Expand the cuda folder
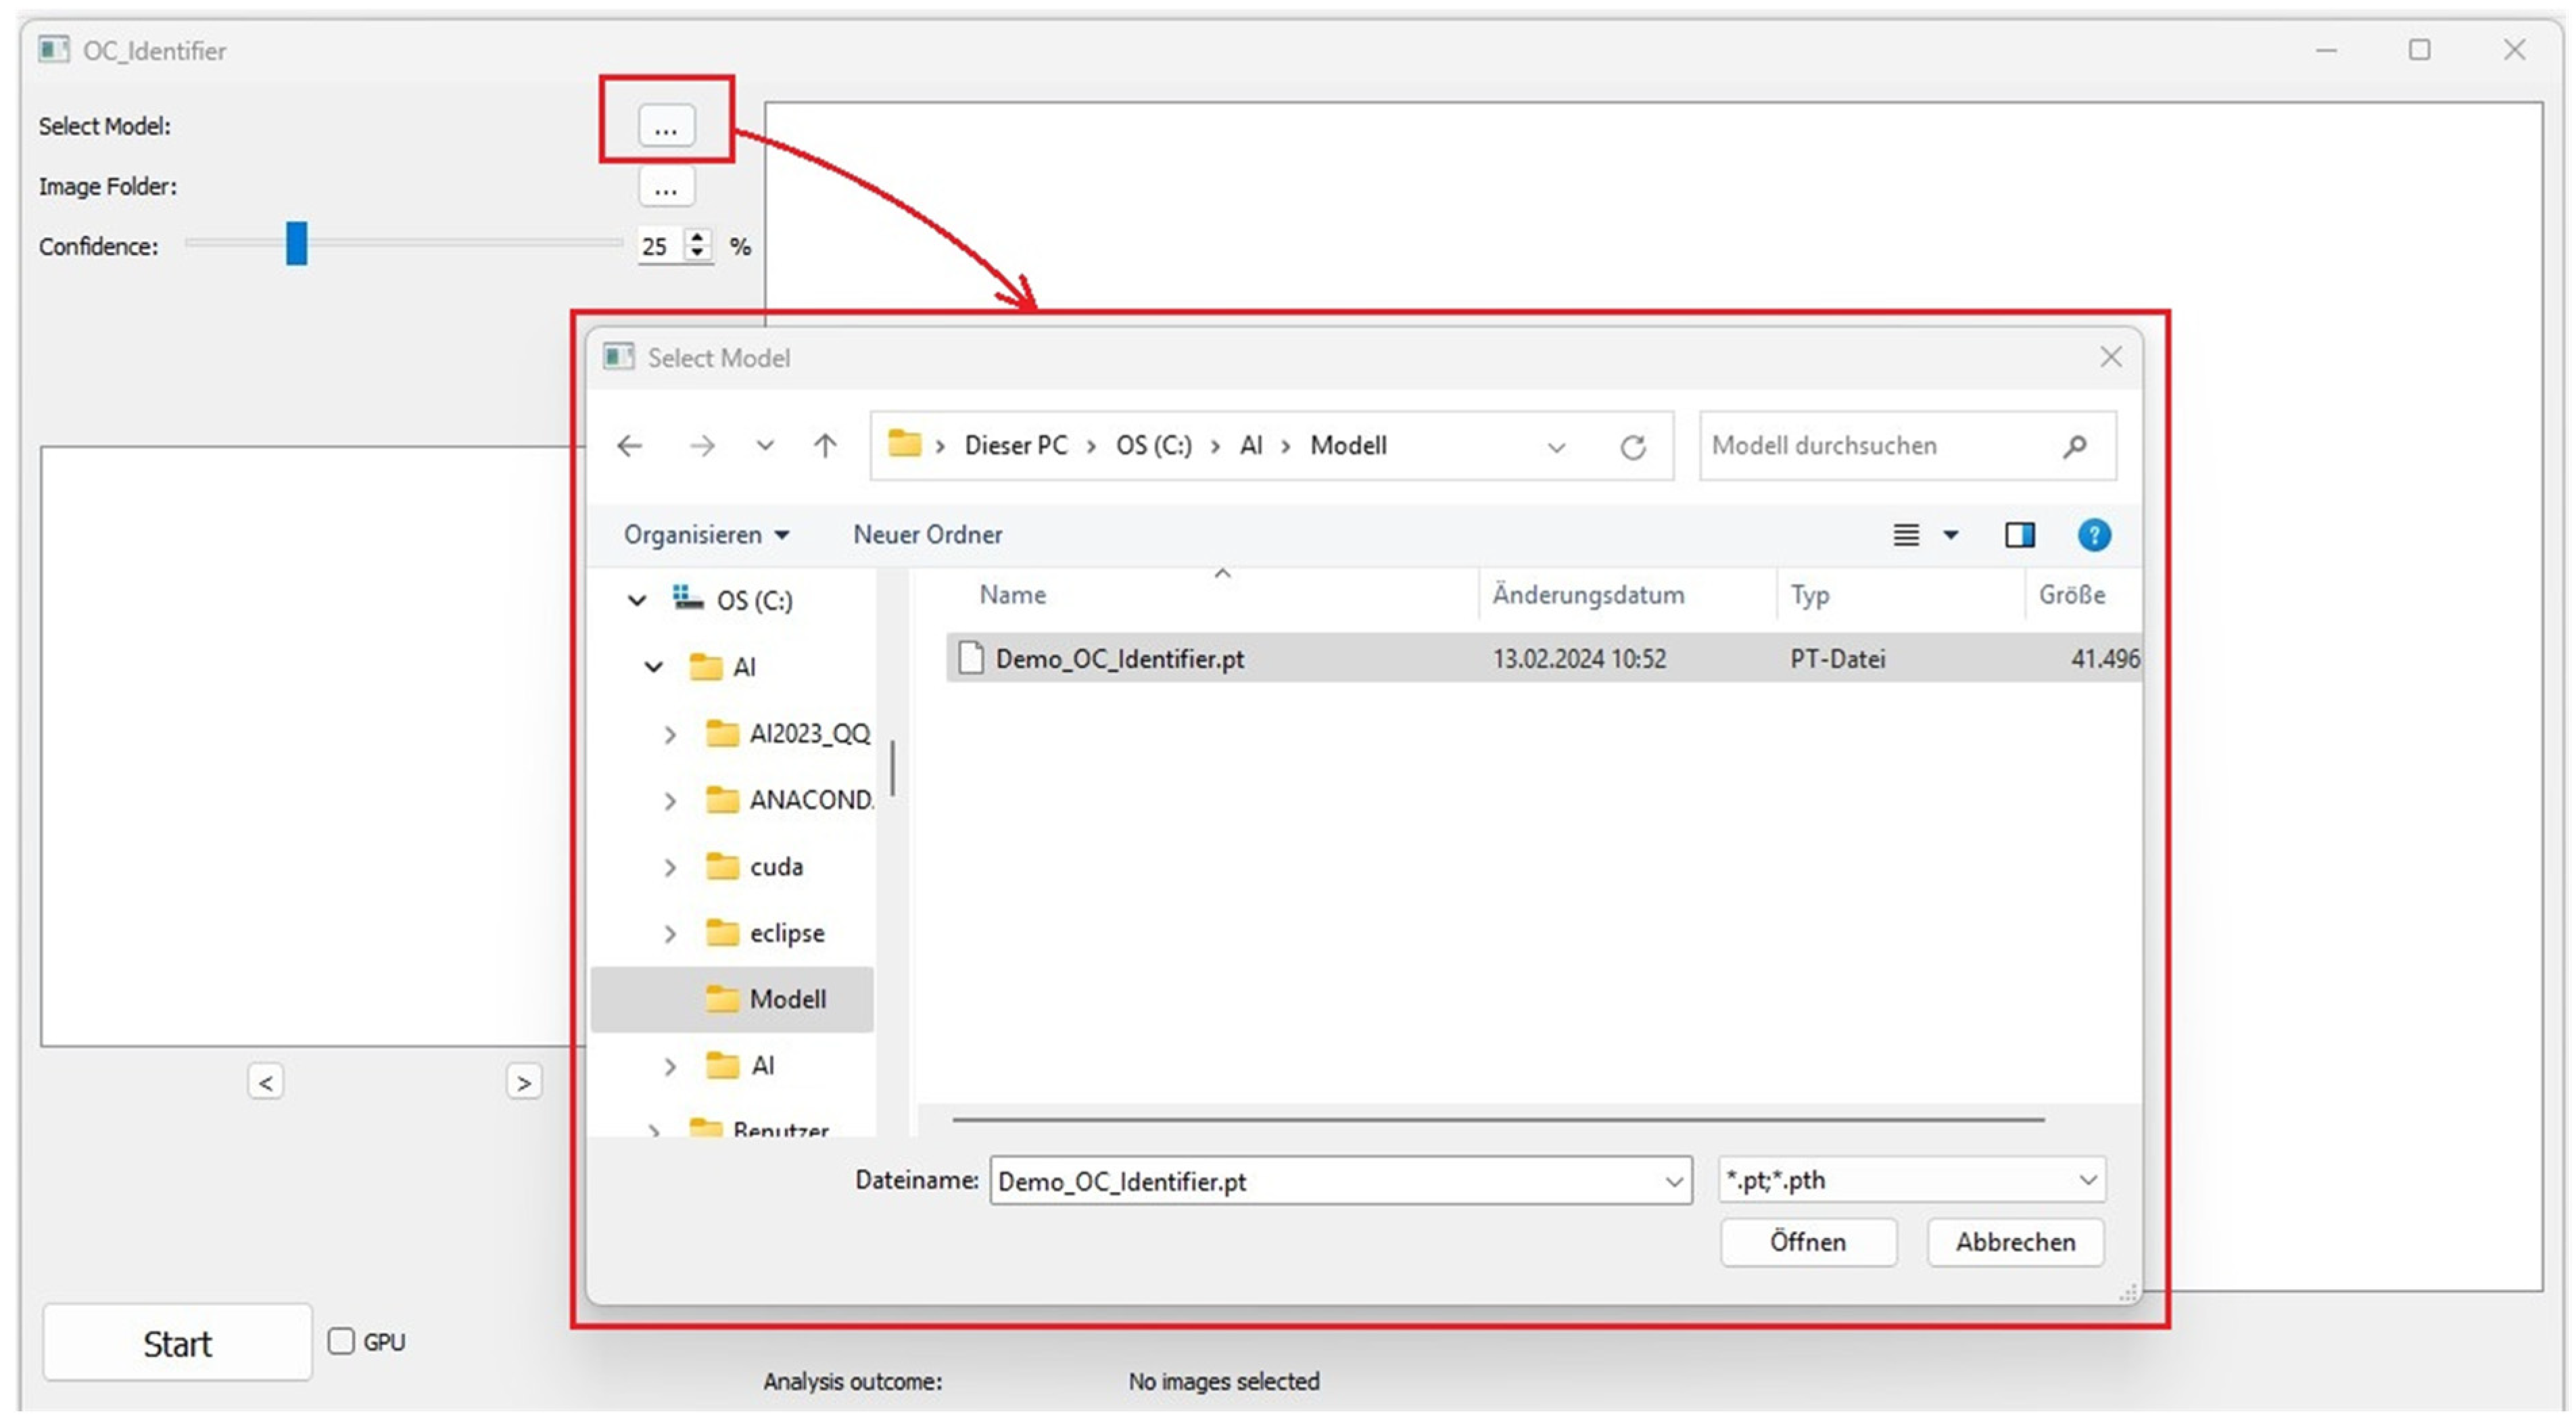 click(x=670, y=867)
